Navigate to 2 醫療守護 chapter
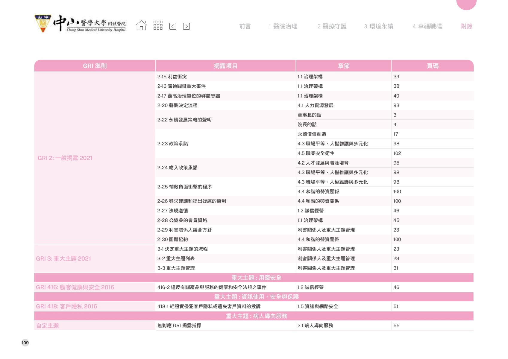The width and height of the screenshot is (508, 359). (x=332, y=26)
